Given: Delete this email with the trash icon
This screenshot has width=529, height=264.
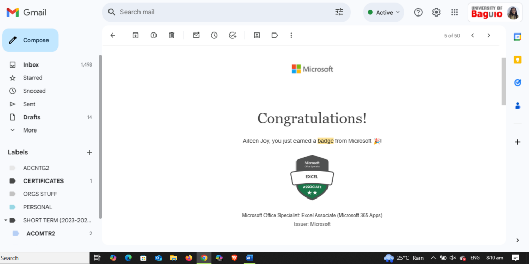Looking at the screenshot, I should click(172, 35).
